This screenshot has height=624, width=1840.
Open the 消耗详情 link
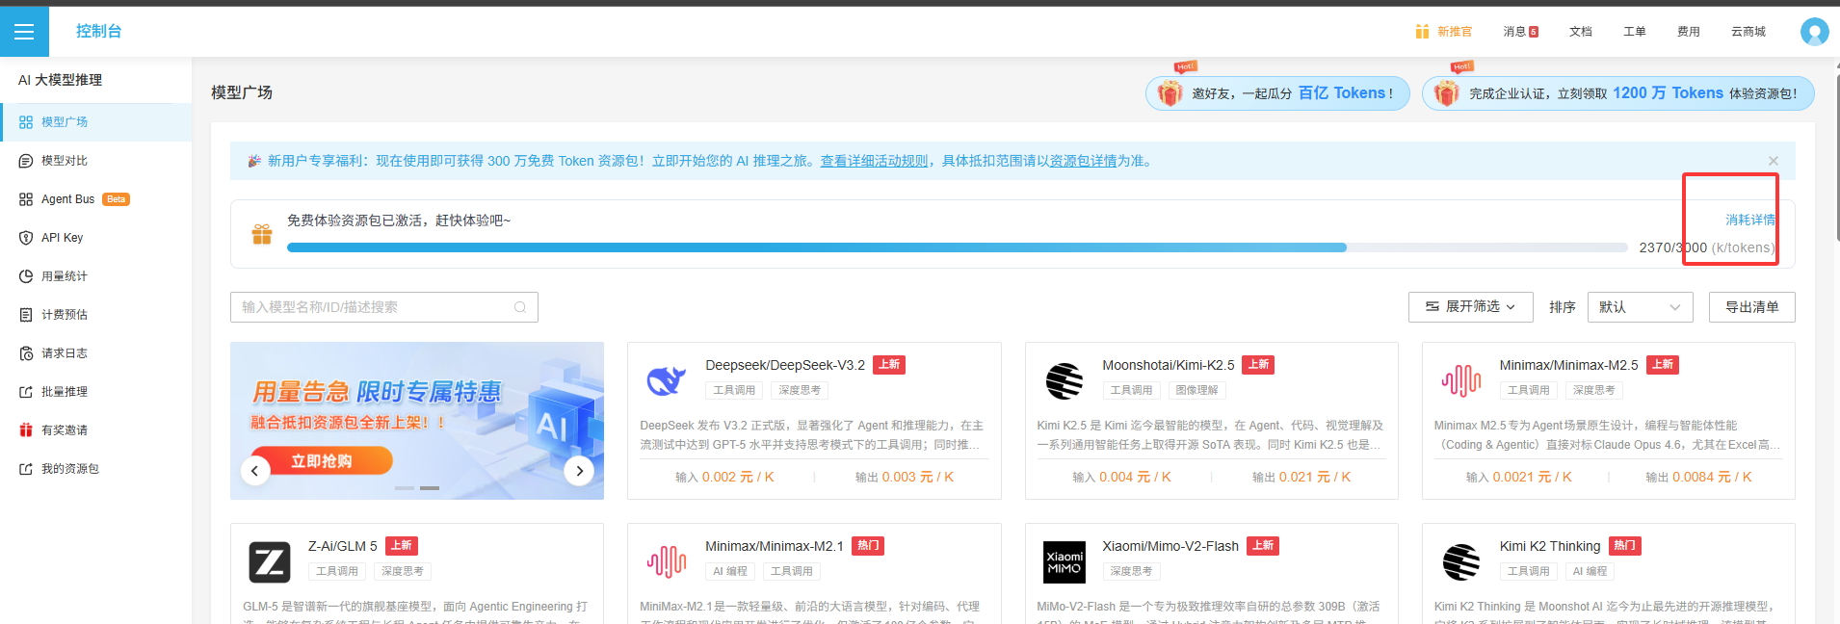point(1750,221)
